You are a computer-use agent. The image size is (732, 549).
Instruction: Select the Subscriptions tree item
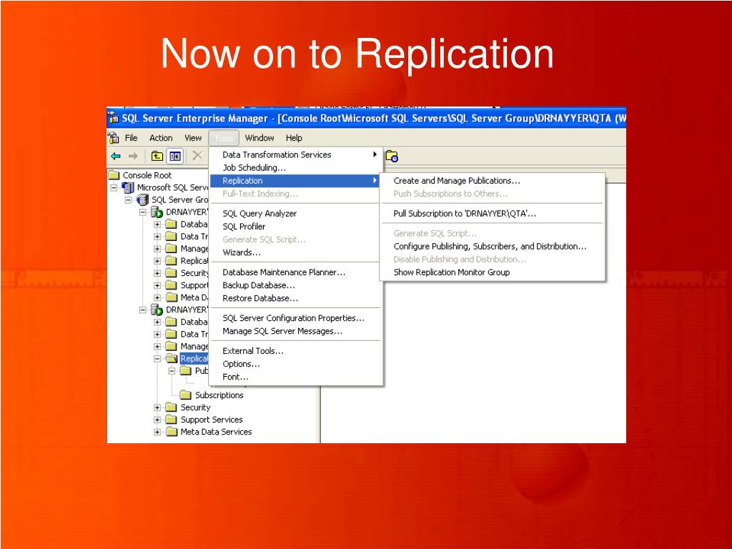[219, 395]
